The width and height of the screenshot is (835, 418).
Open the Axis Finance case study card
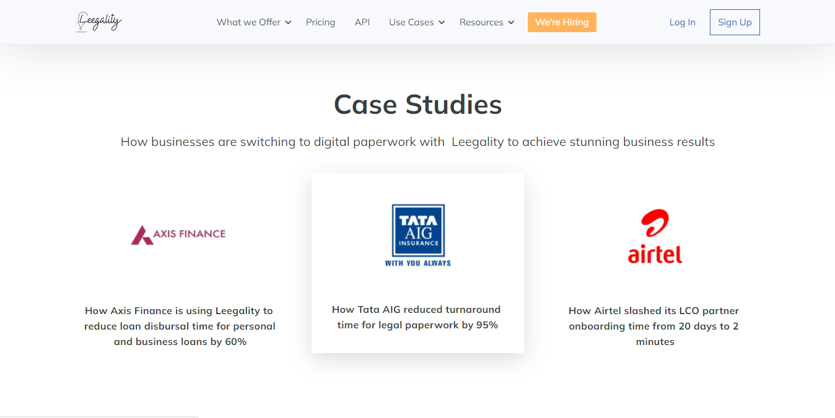pyautogui.click(x=178, y=278)
